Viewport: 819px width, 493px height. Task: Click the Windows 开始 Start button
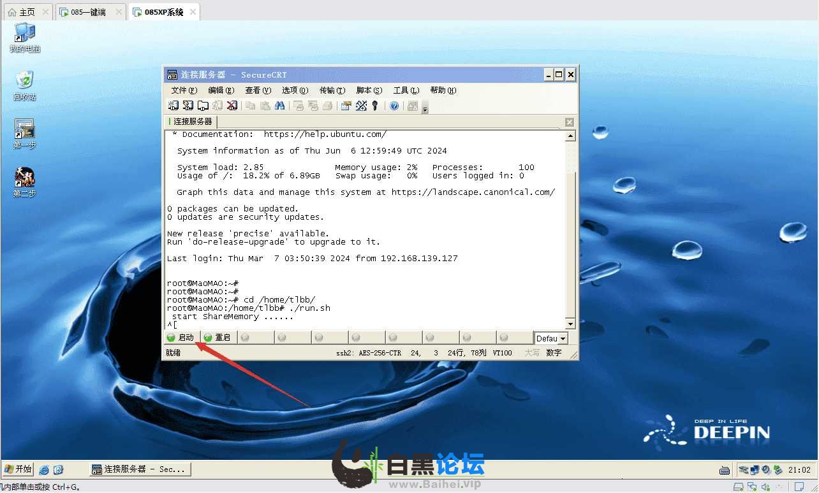tap(18, 469)
